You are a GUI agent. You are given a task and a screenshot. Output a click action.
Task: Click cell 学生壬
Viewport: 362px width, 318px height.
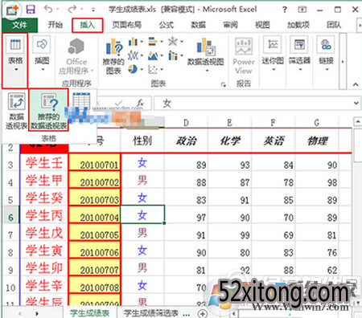[44, 163]
